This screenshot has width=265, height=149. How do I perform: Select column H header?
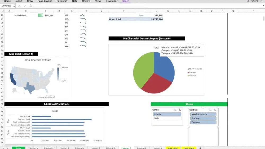(124, 11)
